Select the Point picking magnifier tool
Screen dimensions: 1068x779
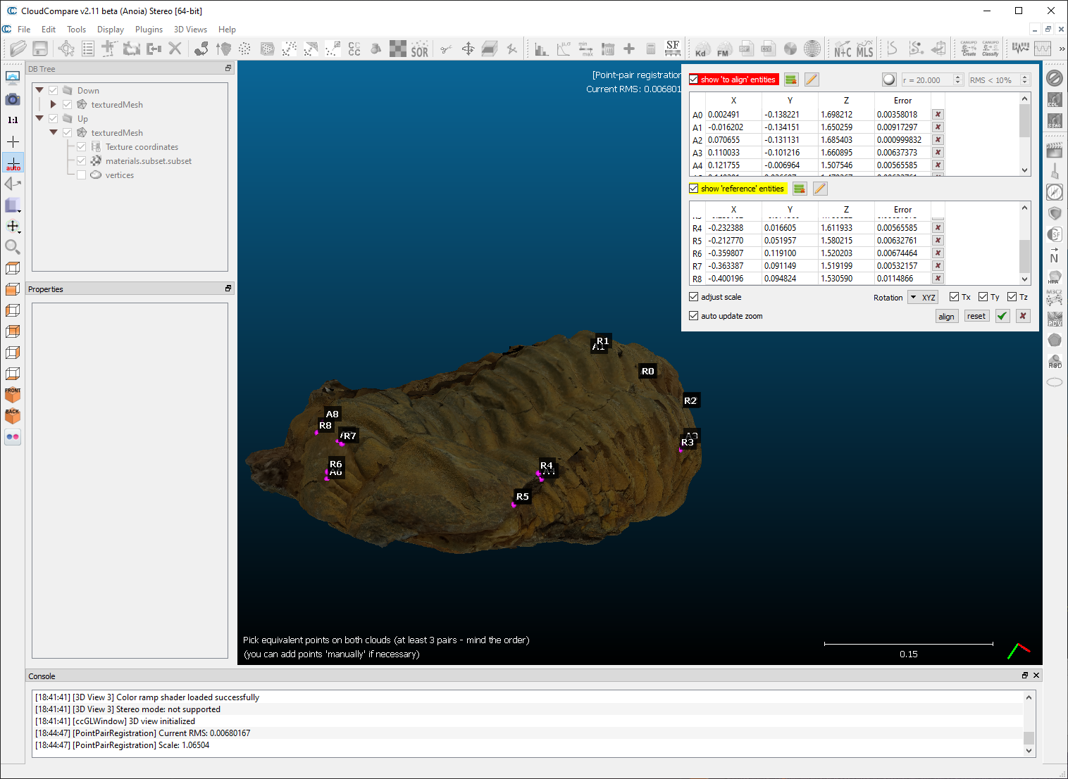click(13, 247)
